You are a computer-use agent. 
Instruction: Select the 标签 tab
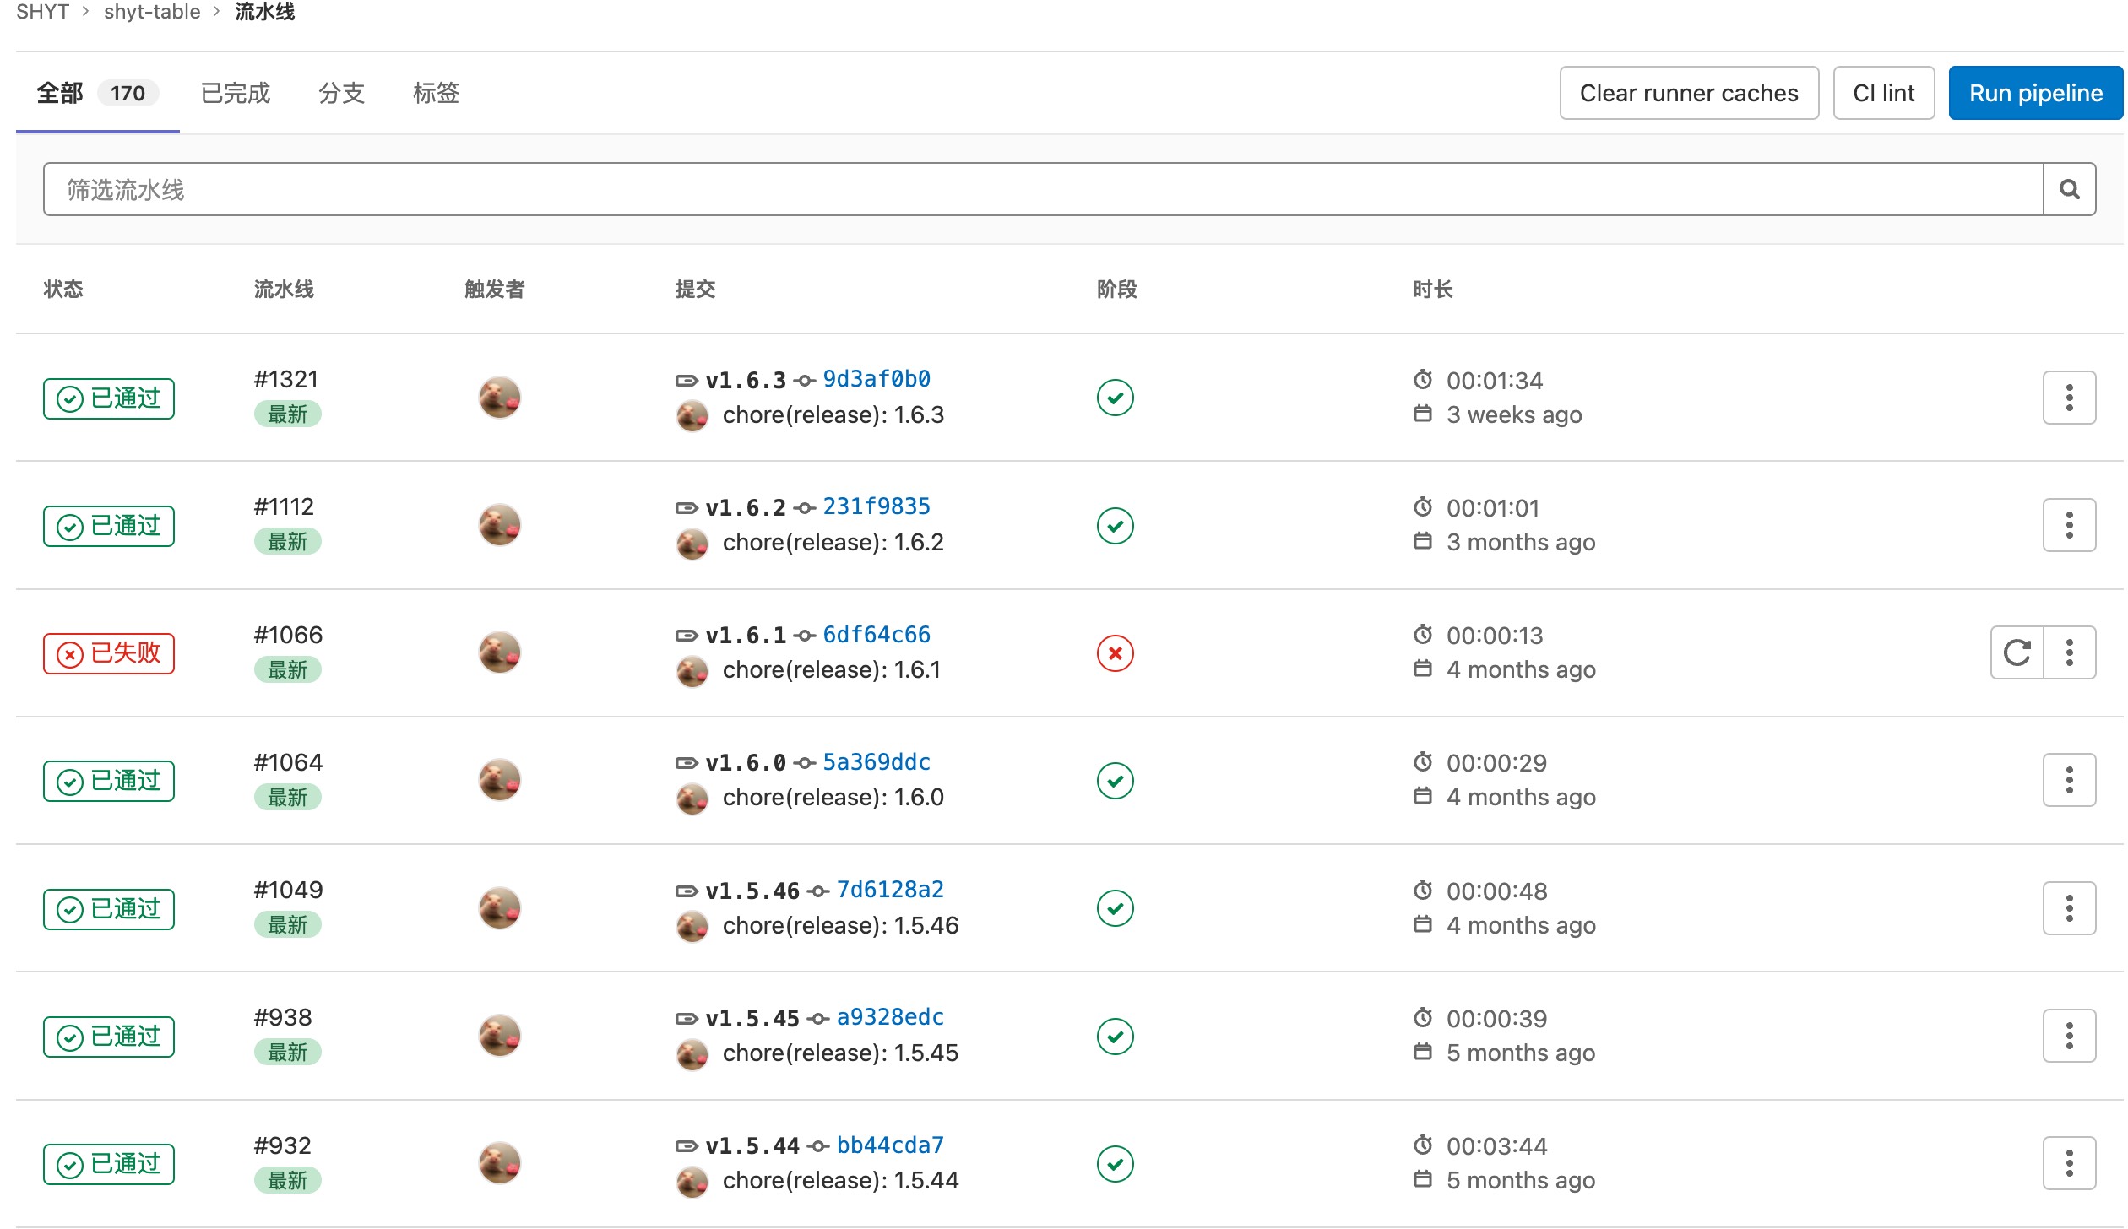click(437, 93)
